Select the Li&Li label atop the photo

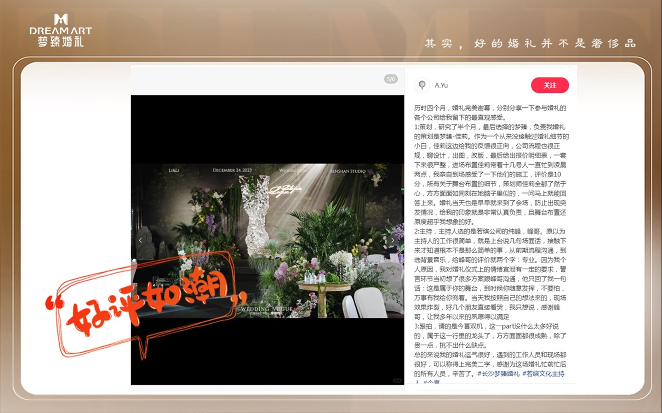tap(174, 170)
